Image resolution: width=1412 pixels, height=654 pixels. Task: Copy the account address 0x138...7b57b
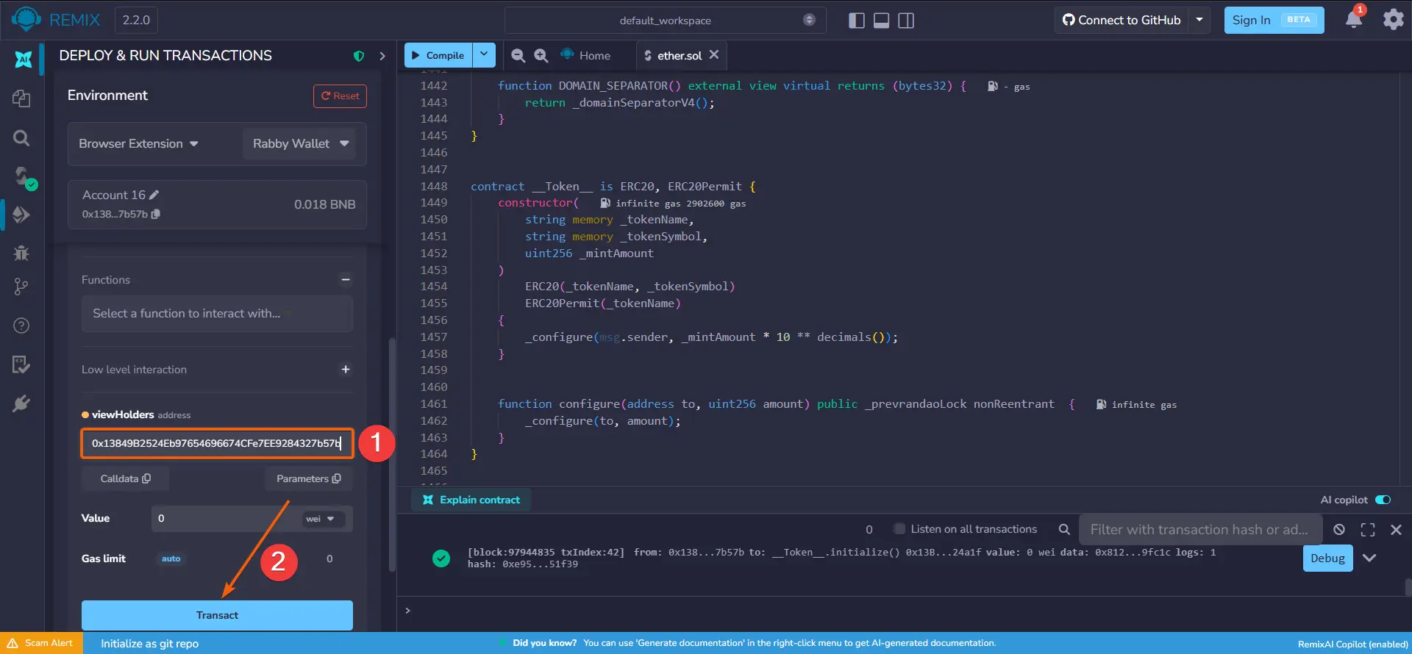click(x=156, y=214)
